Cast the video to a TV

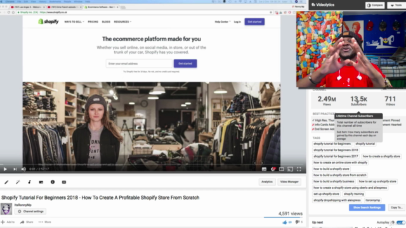pos(291,169)
